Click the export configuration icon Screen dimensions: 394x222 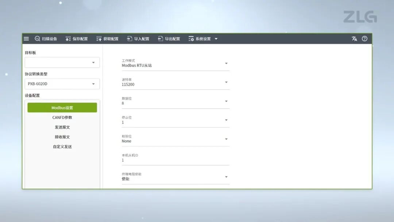tap(160, 38)
